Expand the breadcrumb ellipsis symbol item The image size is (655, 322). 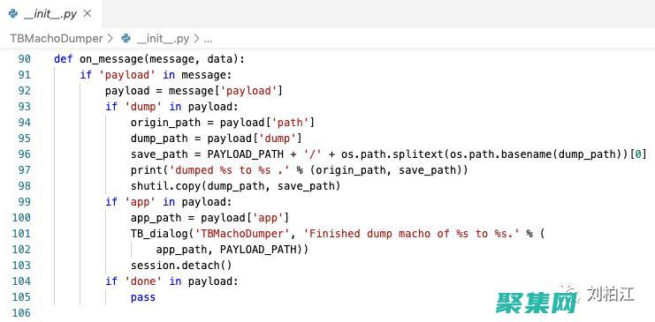pyautogui.click(x=208, y=40)
